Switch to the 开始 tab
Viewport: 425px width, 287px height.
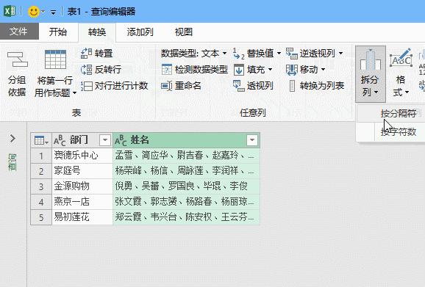point(58,32)
